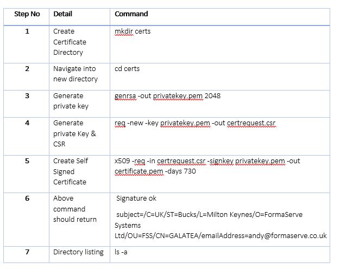The width and height of the screenshot is (340, 269).
Task: Click the 'mkdir certs' command cell
Action: (133, 31)
